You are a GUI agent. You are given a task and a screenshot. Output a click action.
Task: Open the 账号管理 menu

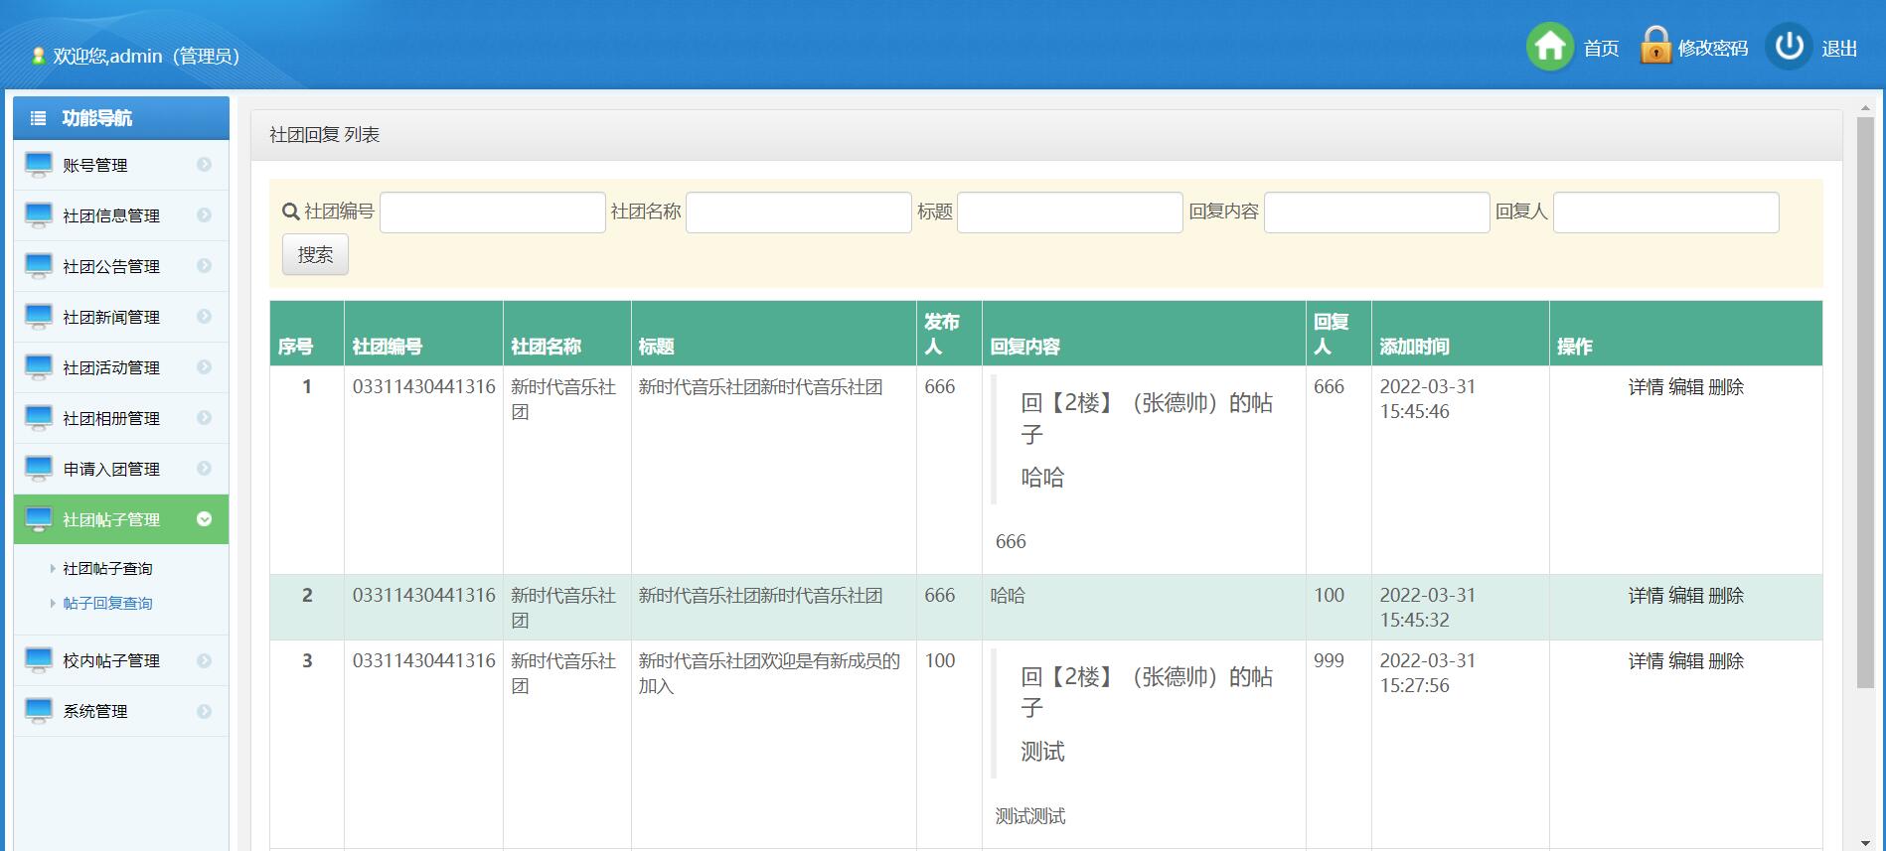click(121, 165)
